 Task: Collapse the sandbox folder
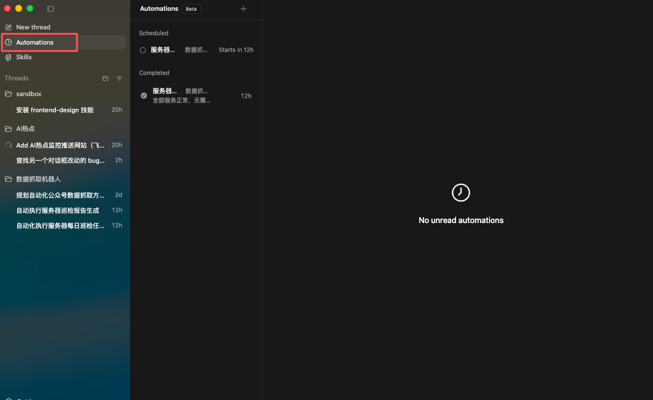pos(28,94)
